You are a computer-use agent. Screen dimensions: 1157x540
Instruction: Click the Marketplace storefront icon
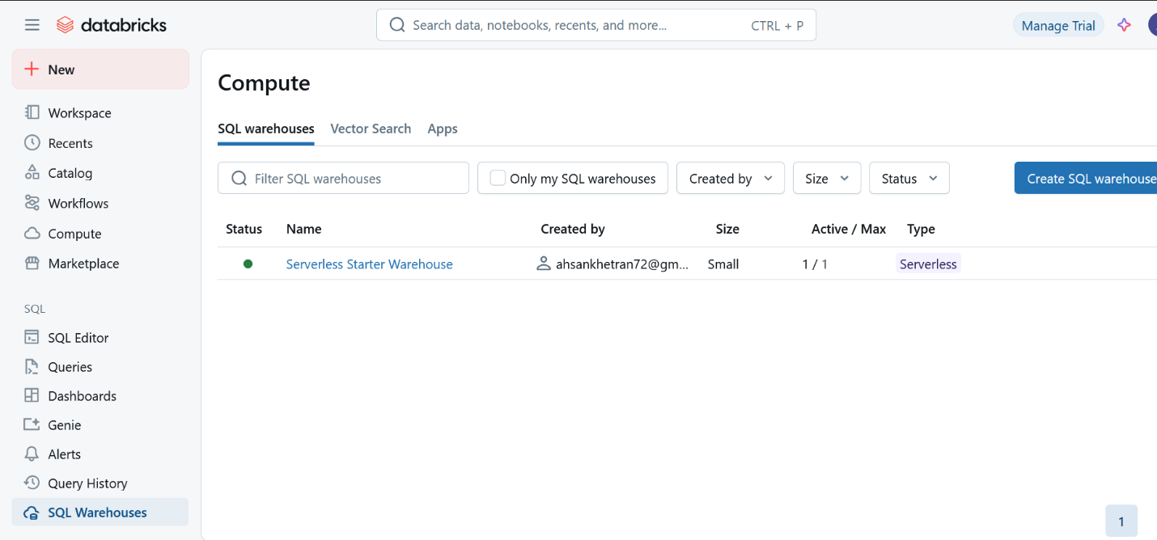click(32, 264)
